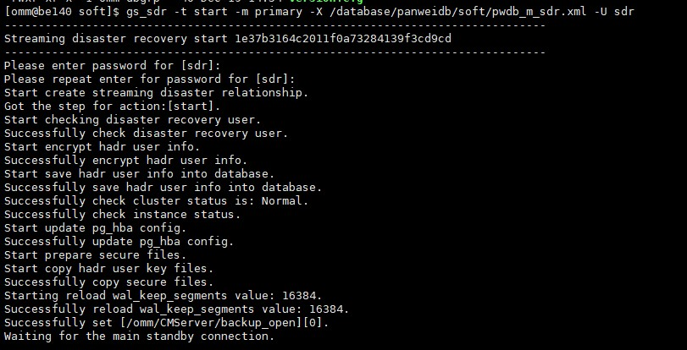Click the '/omm/CMServer/backup_open' set line

pyautogui.click(x=167, y=323)
